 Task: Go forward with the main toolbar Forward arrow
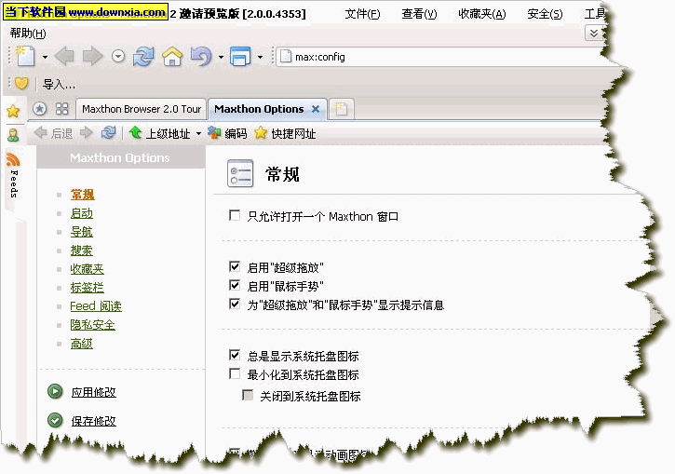tap(92, 57)
